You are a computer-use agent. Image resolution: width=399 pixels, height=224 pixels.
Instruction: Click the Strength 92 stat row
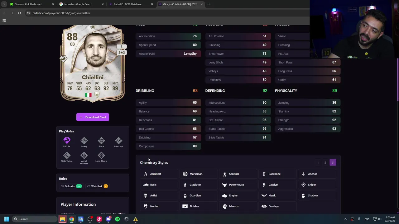[x=308, y=120]
